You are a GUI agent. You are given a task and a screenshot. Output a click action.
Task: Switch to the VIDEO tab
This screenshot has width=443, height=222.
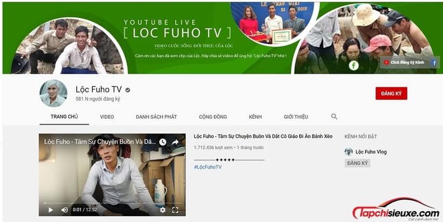[107, 117]
